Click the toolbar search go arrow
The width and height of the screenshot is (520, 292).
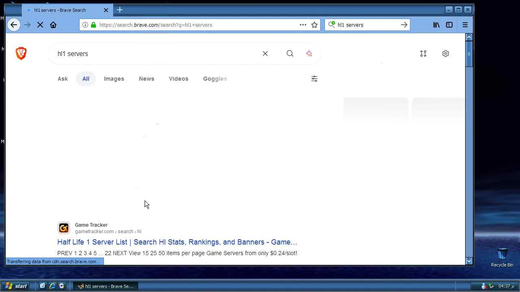tap(404, 25)
